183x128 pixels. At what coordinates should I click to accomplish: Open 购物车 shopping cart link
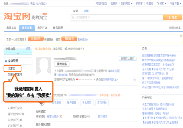coord(139,4)
